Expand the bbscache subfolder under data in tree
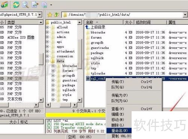 (53, 66)
